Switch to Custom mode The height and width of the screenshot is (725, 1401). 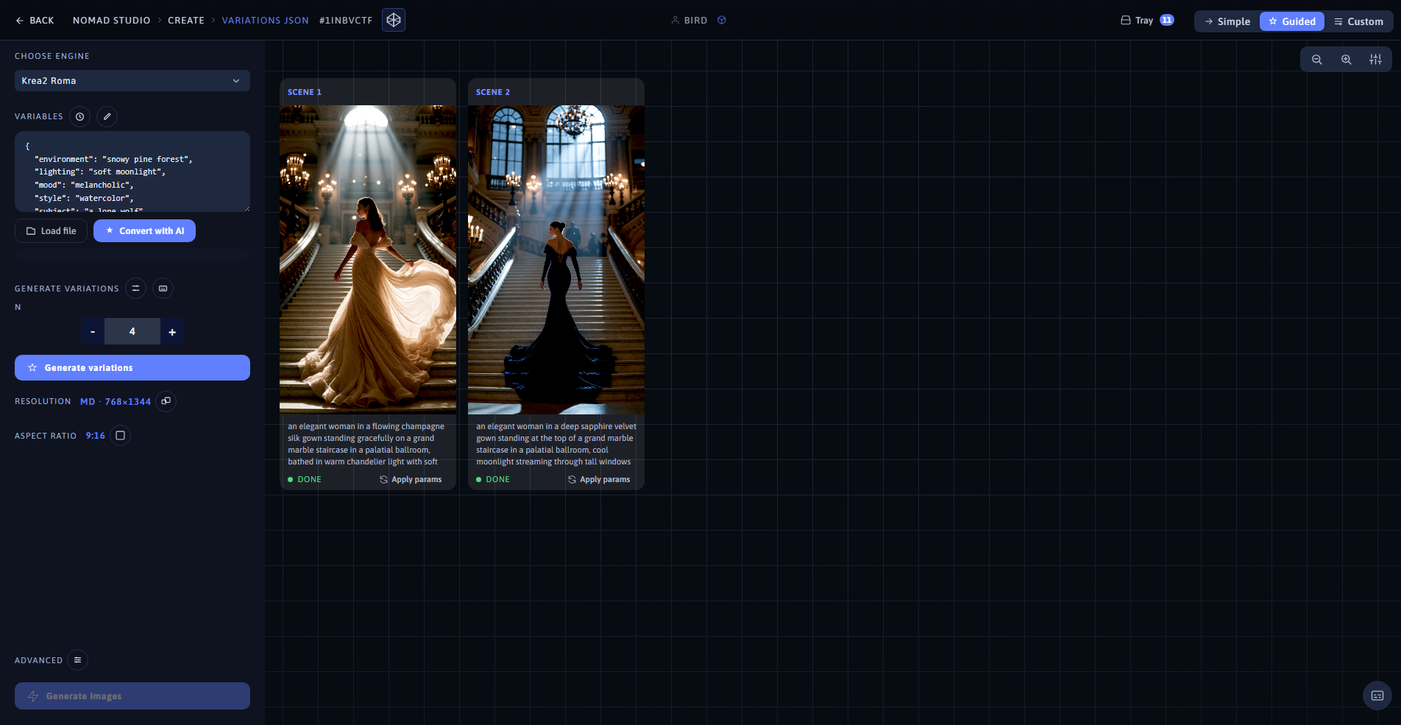(1358, 21)
